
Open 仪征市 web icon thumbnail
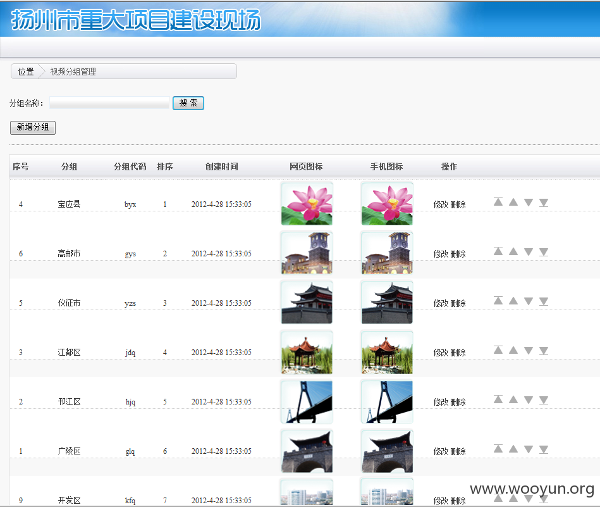coord(307,303)
